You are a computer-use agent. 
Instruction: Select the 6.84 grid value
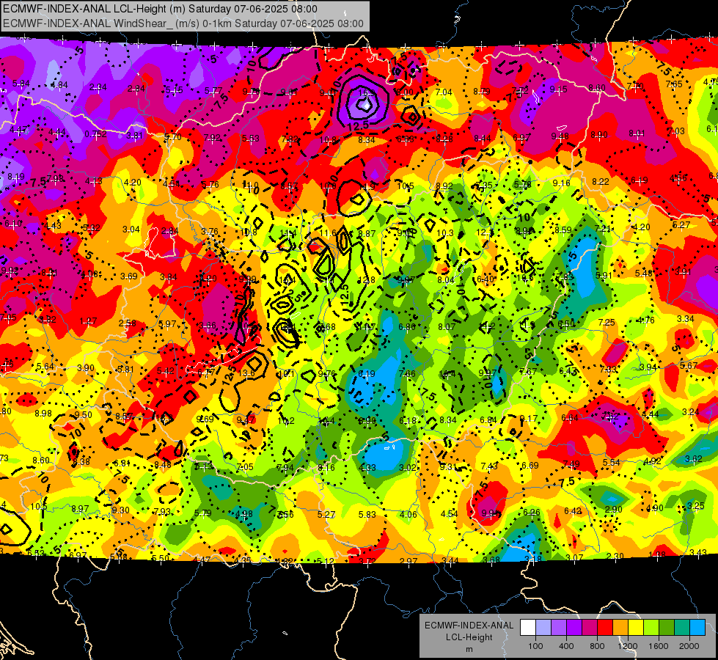click(x=488, y=419)
